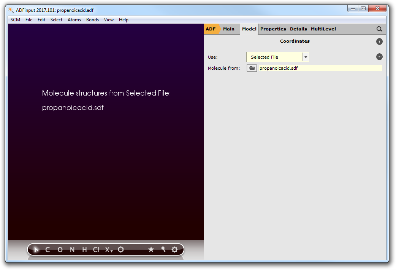Viewport: 396px width, 270px height.
Task: Switch to the Main tab
Action: pyautogui.click(x=229, y=29)
